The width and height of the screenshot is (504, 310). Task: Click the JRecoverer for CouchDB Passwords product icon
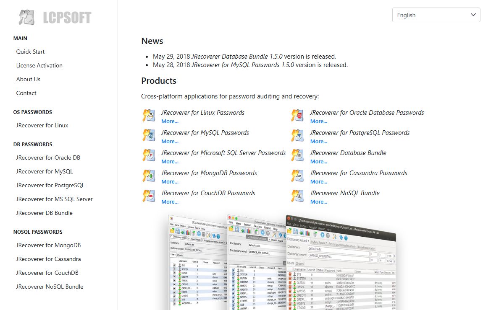[x=148, y=196]
